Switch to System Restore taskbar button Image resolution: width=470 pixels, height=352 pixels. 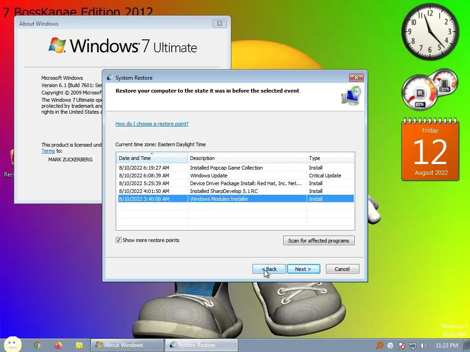click(x=201, y=345)
